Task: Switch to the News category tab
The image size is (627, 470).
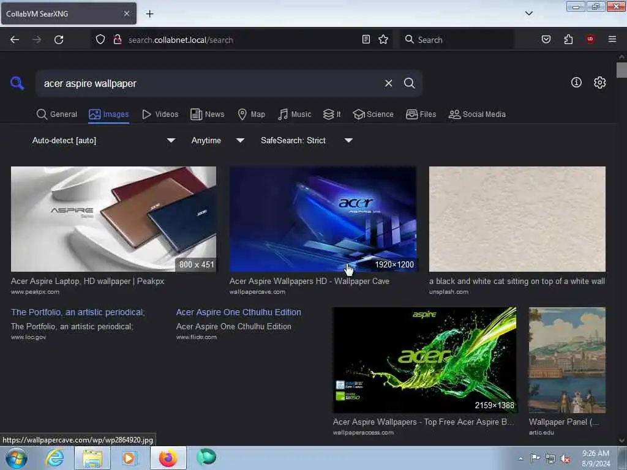Action: (x=208, y=114)
